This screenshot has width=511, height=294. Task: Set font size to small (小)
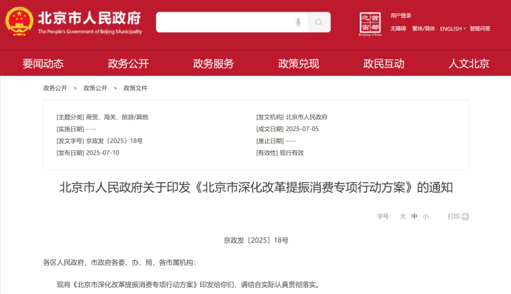click(x=425, y=216)
